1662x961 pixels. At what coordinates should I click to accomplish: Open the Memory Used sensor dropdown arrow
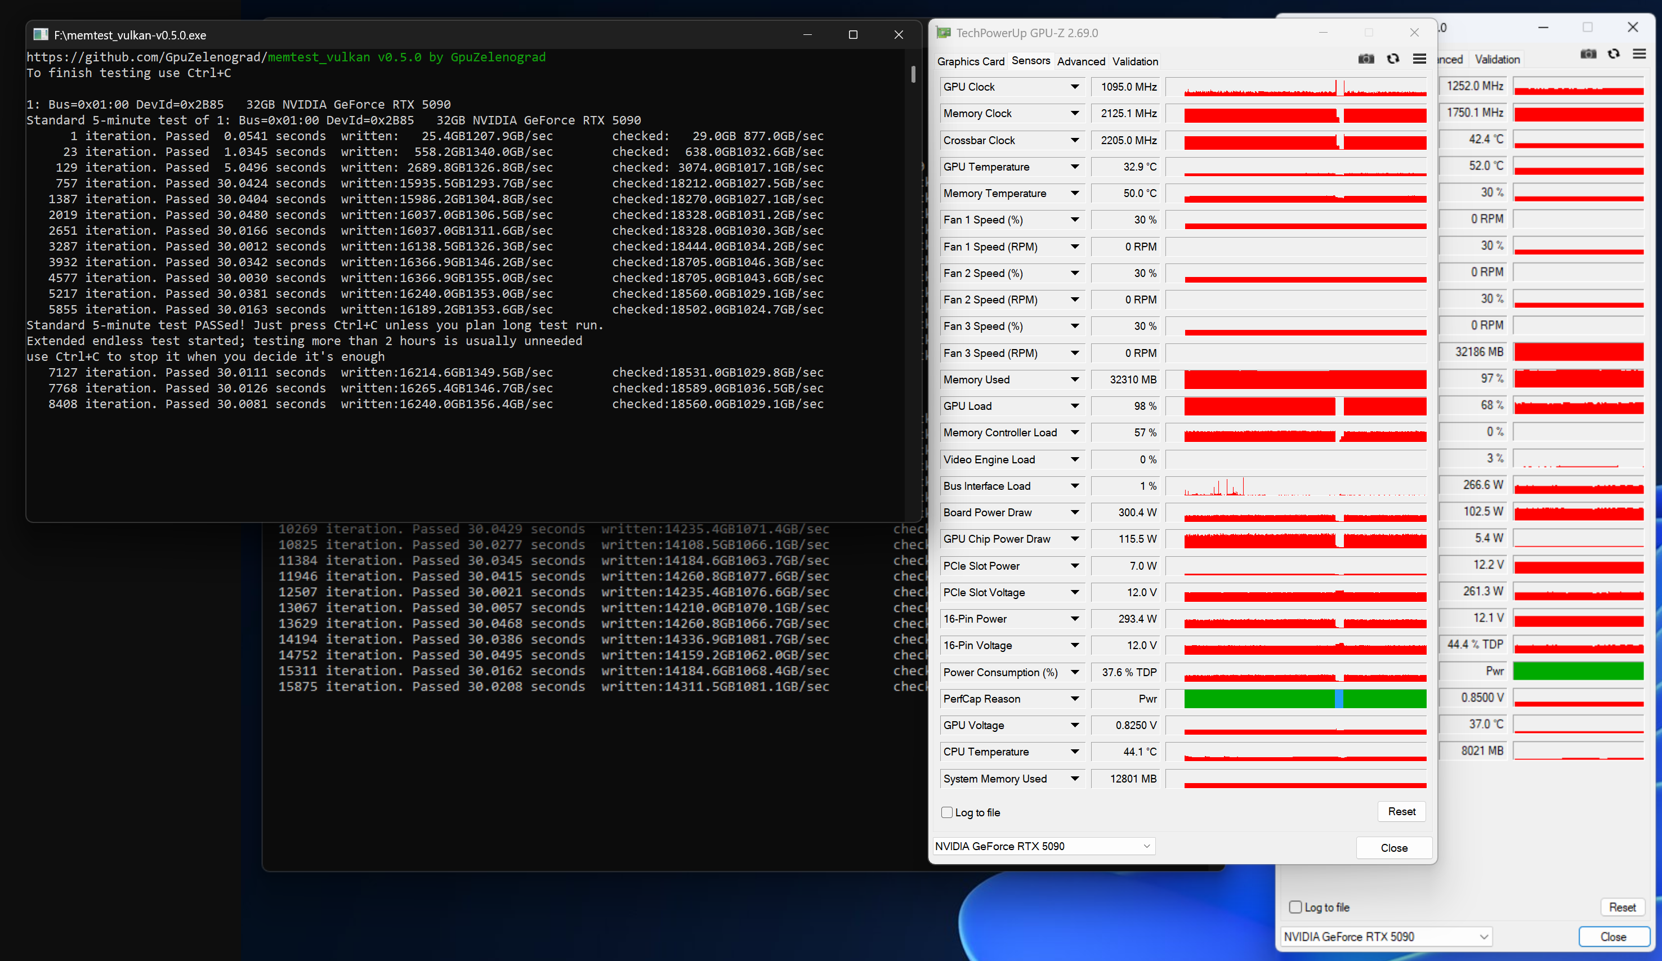[1074, 380]
